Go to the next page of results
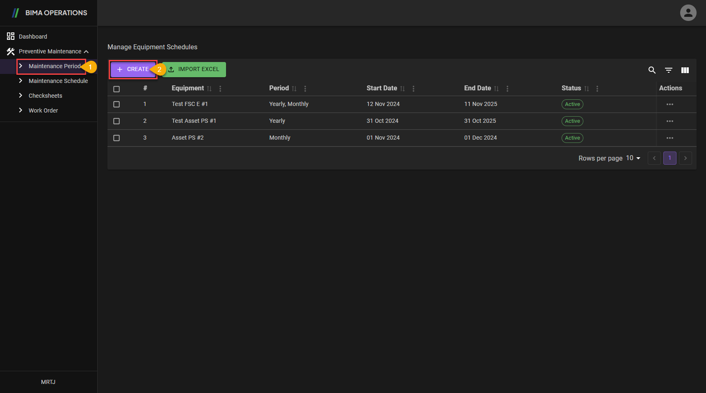The width and height of the screenshot is (706, 393). (x=685, y=158)
